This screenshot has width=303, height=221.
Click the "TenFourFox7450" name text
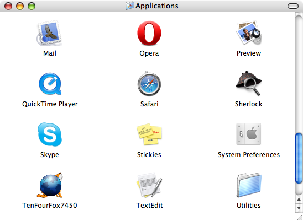(50, 206)
